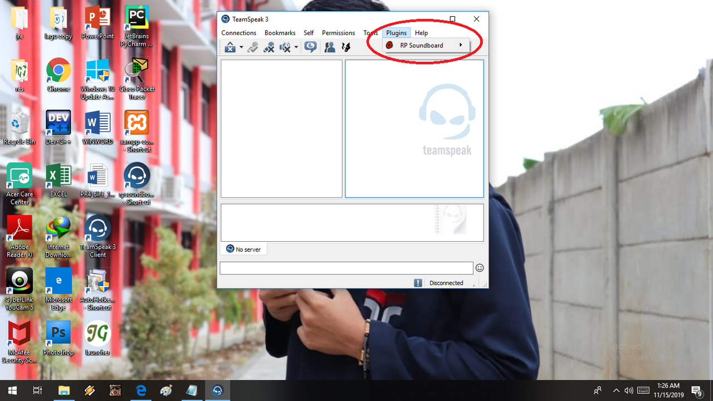
Task: Click the black fox toolbar icon
Action: [x=346, y=47]
